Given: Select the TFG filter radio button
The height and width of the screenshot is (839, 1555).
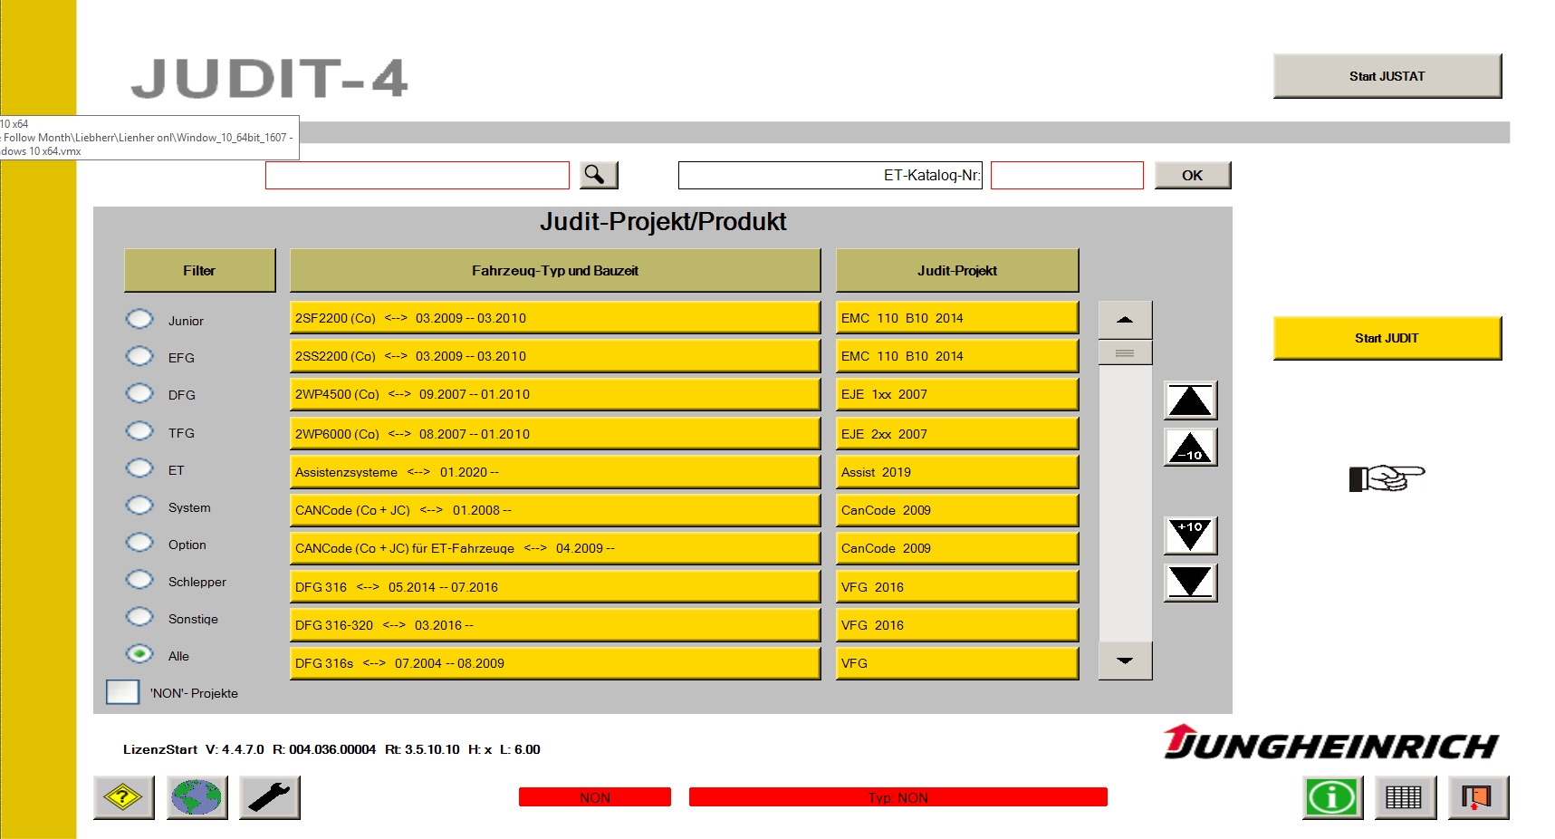Looking at the screenshot, I should [x=139, y=431].
